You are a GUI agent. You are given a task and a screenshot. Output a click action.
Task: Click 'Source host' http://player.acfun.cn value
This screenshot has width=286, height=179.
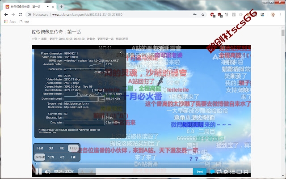[76, 103]
